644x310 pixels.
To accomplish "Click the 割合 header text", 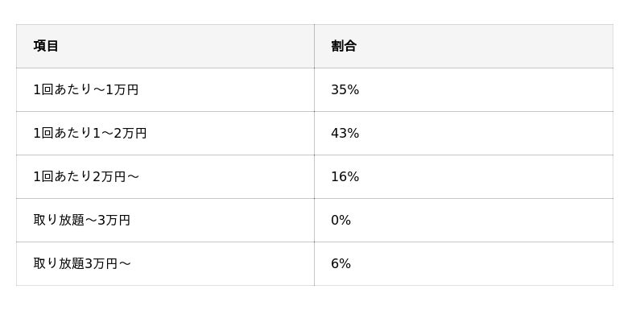I will click(x=344, y=46).
